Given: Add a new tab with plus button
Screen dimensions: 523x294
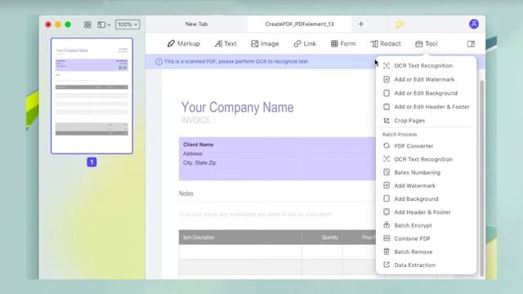Looking at the screenshot, I should click(361, 24).
